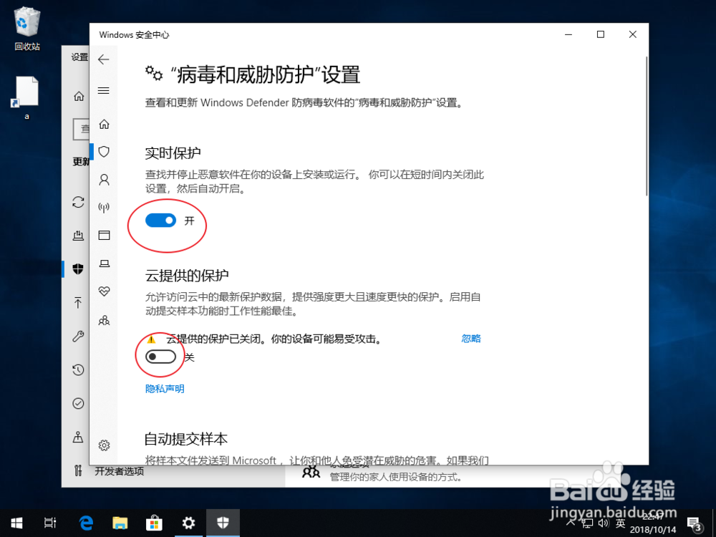
Task: Open Task View on the taskbar
Action: tap(50, 523)
